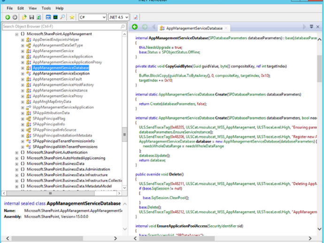This screenshot has width=324, height=243.
Task: Click the object tree vertical scrollbar thumb
Action: [x=124, y=135]
